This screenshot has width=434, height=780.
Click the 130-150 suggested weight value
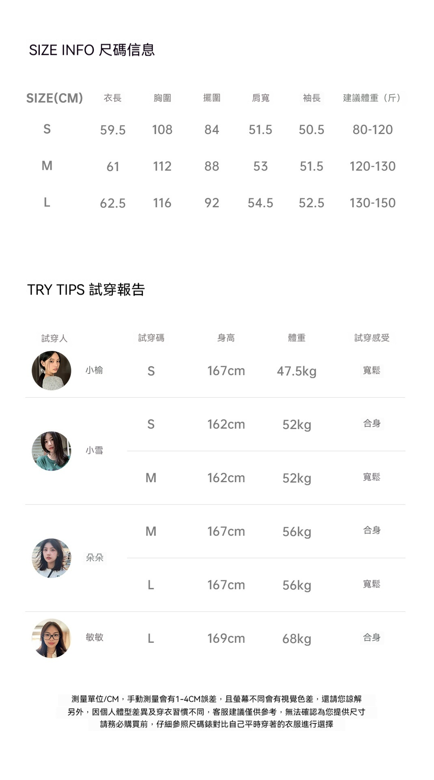point(373,203)
